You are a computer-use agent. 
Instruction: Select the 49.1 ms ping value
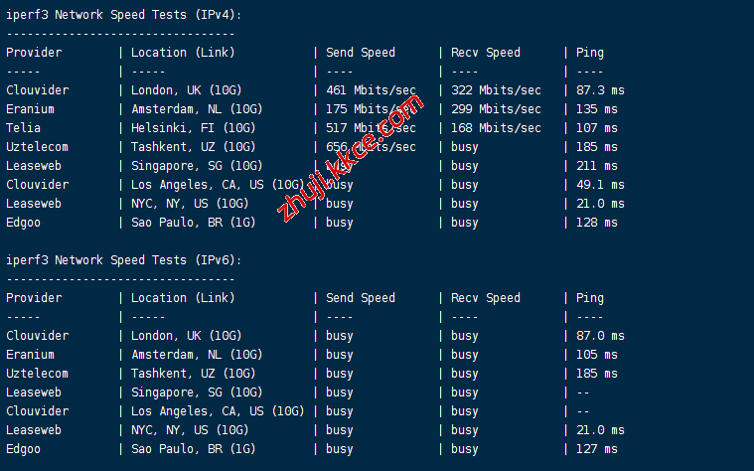point(600,185)
